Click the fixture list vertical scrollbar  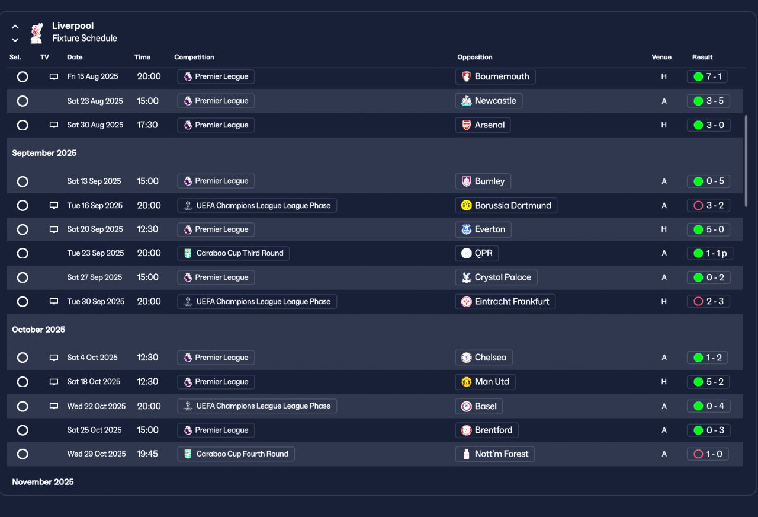point(746,161)
